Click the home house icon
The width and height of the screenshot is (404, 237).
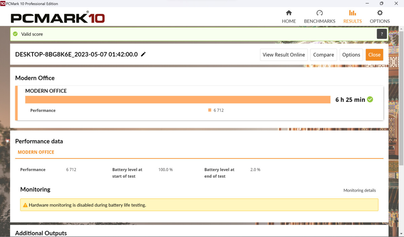tap(289, 13)
